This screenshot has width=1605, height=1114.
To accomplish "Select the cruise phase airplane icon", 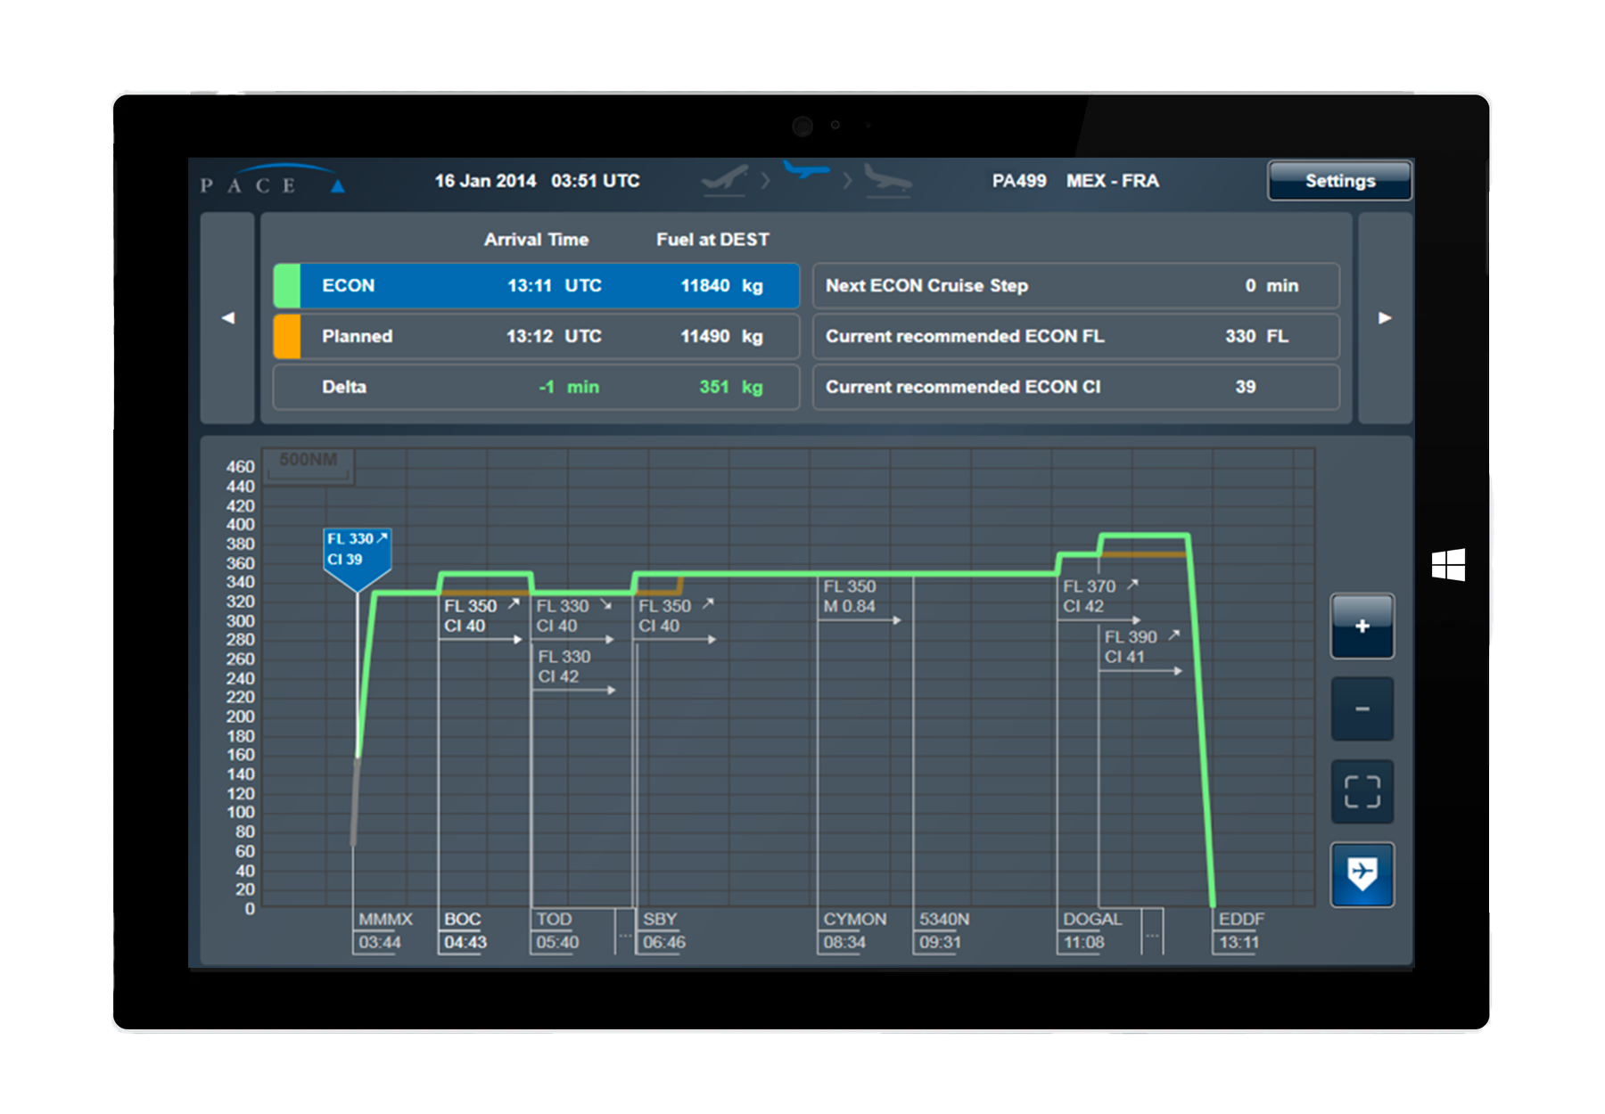I will (x=806, y=171).
